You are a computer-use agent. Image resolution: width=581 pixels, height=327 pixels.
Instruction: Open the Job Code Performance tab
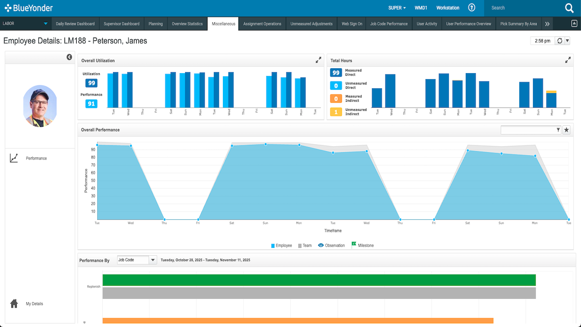389,24
